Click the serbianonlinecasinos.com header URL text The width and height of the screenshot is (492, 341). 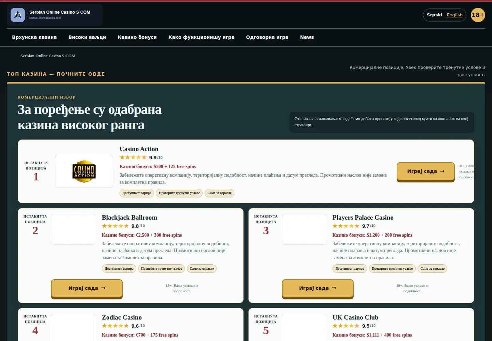point(45,18)
